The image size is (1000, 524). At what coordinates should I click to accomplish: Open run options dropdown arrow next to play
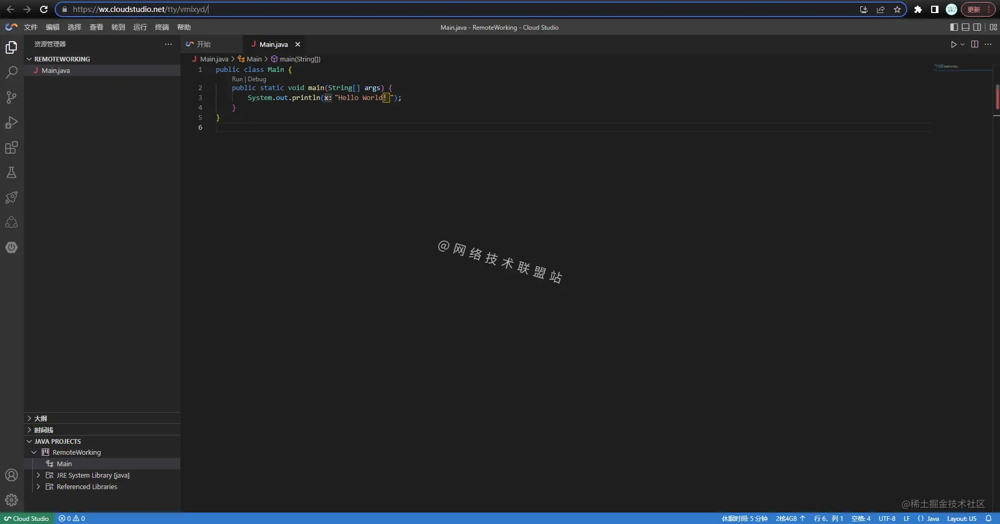pos(962,44)
